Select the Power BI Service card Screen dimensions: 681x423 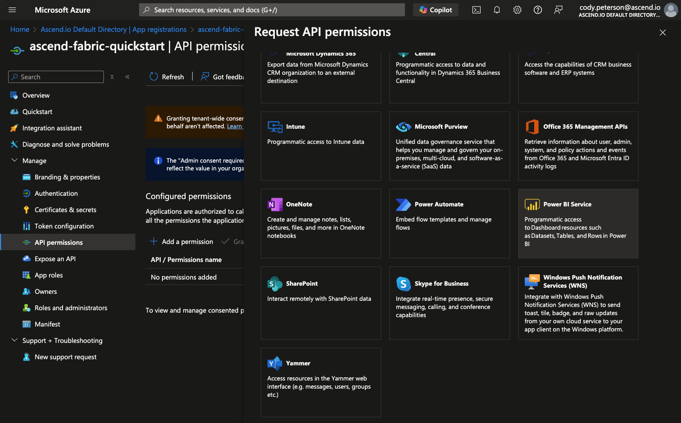point(578,224)
